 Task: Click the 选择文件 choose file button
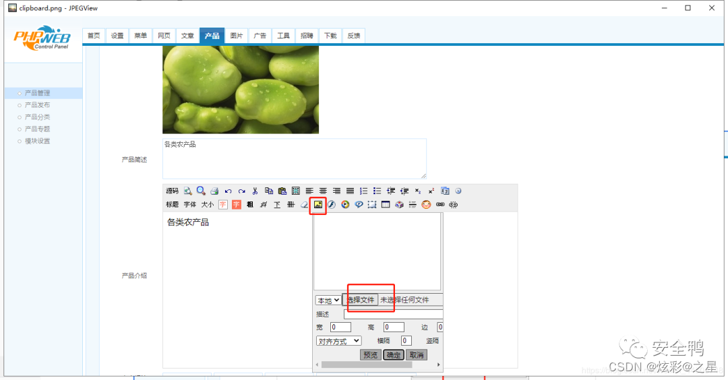(x=360, y=300)
